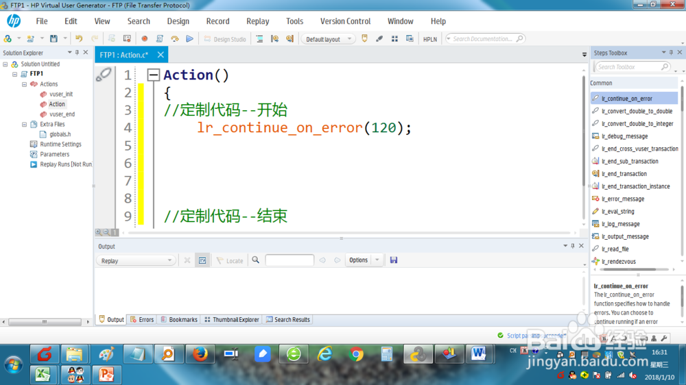This screenshot has width=686, height=385.
Task: Click the pen-shaped toolbar icon
Action: click(379, 38)
